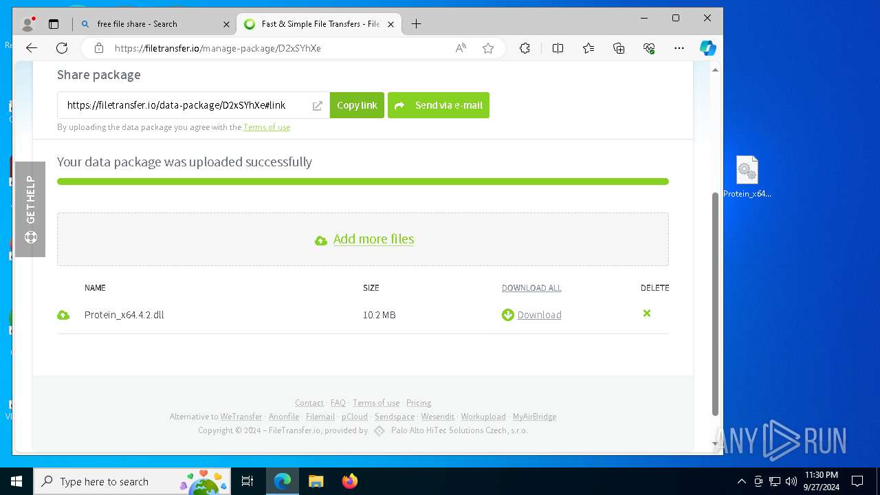Open a new browser tab
Viewport: 880px width, 495px height.
416,24
